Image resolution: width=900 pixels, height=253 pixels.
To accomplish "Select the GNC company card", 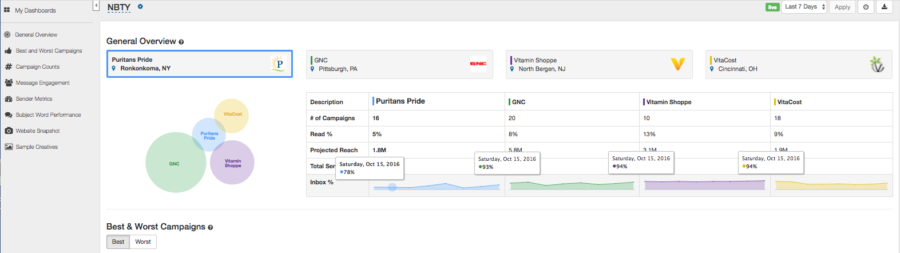I will (399, 64).
